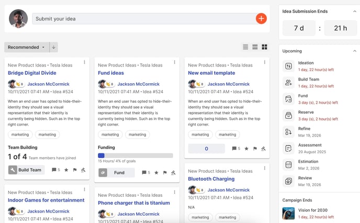Click the Fund button on Fund ideas card

(116, 173)
